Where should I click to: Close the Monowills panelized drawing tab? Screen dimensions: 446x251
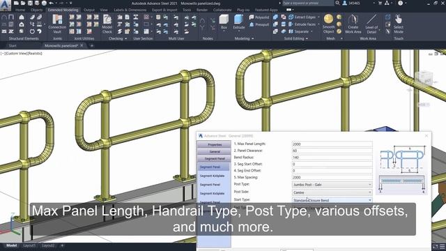pos(82,45)
